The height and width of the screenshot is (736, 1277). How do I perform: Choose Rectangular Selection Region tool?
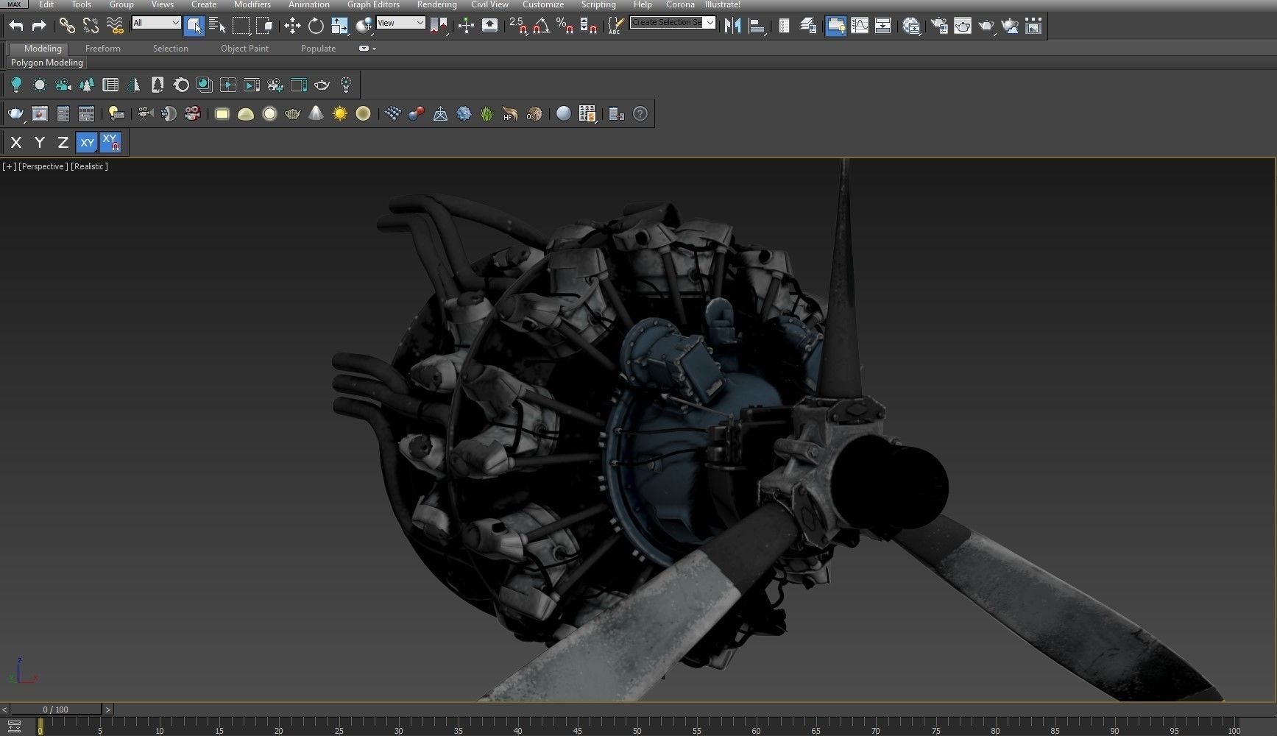(x=241, y=26)
